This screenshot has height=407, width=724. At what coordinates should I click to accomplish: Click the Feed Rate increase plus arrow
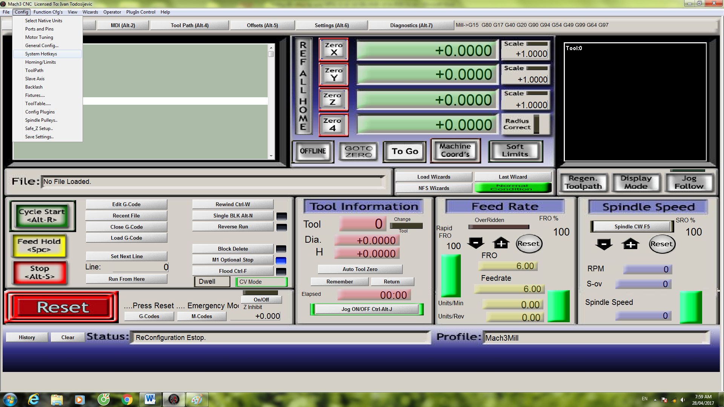(x=501, y=243)
